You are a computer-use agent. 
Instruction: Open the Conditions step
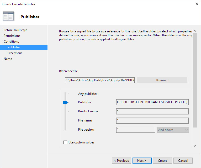pyautogui.click(x=11, y=42)
